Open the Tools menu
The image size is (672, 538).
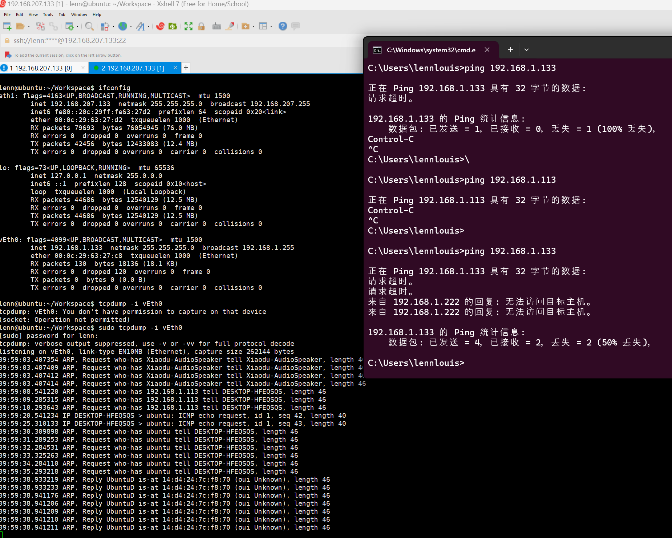[x=48, y=15]
